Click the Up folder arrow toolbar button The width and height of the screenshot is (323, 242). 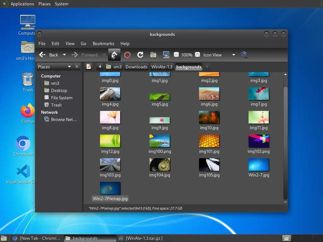(114, 55)
